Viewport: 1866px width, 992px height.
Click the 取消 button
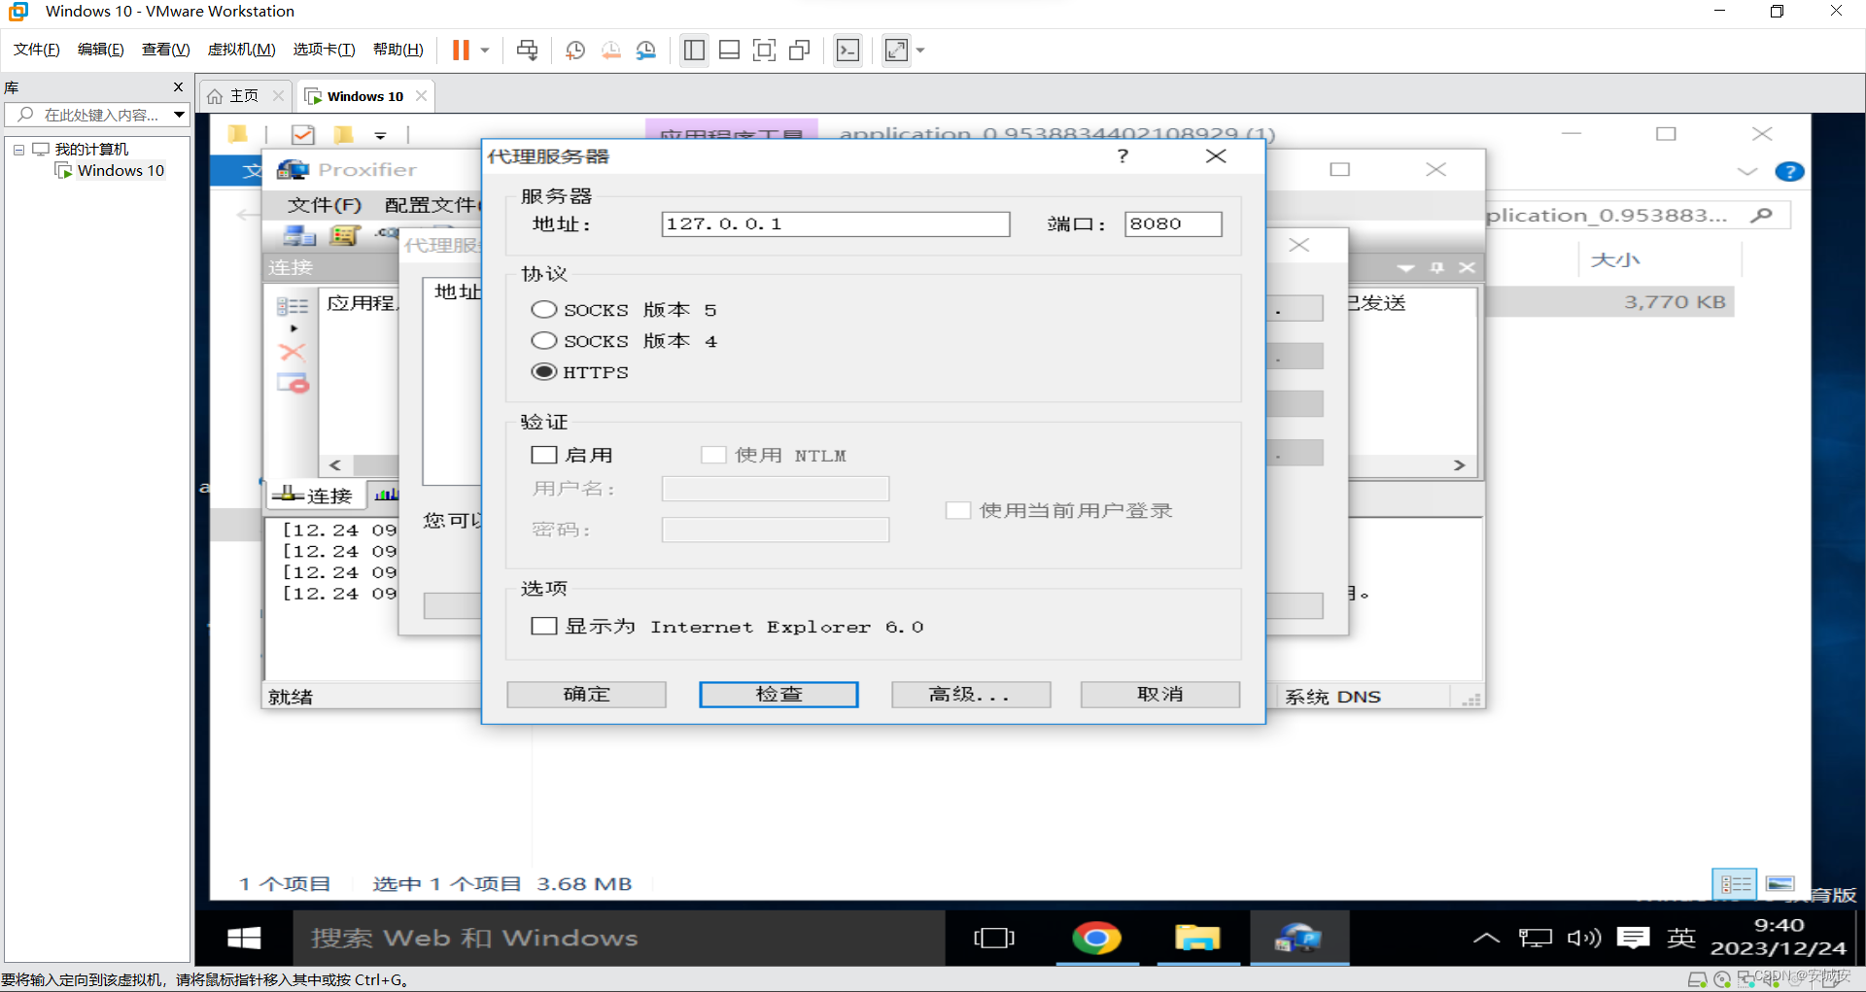[x=1160, y=694]
